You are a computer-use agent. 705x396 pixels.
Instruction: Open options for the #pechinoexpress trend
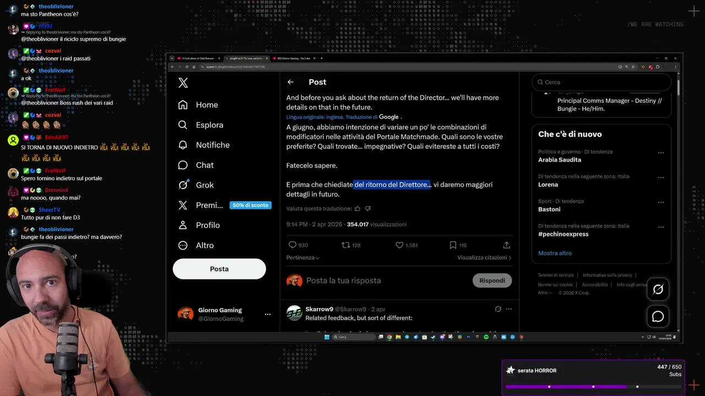point(661,227)
